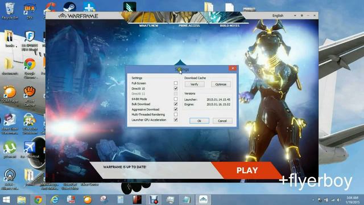Open the Build Notes tab

tap(230, 26)
